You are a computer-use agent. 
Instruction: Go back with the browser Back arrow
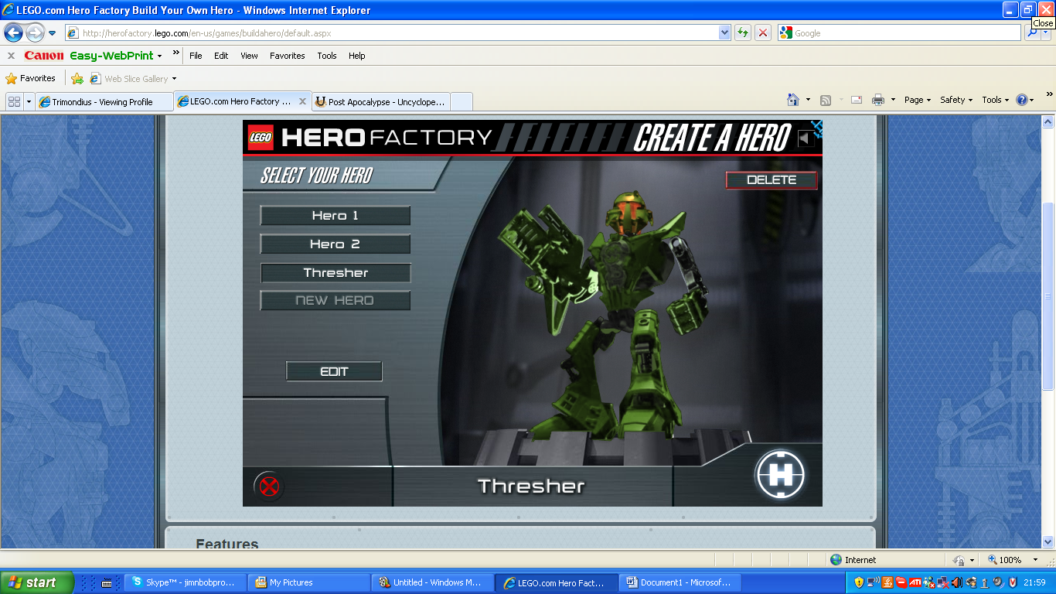(x=13, y=32)
